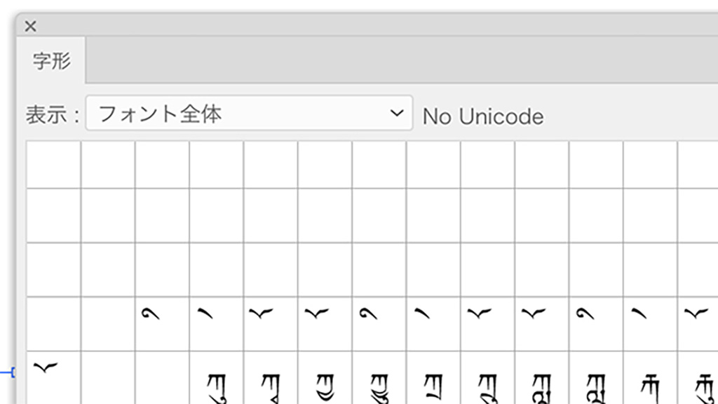
Task: Select Tibetan glyph below the third hook mark
Action: click(x=596, y=386)
